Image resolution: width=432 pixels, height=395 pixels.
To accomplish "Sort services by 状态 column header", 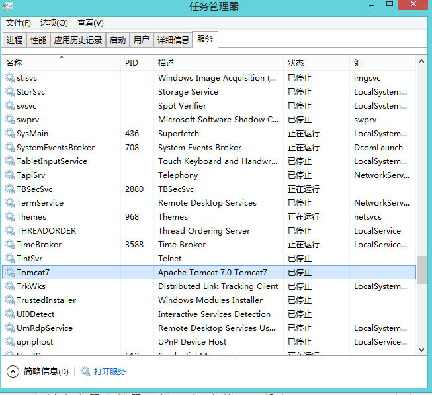I will click(x=296, y=63).
